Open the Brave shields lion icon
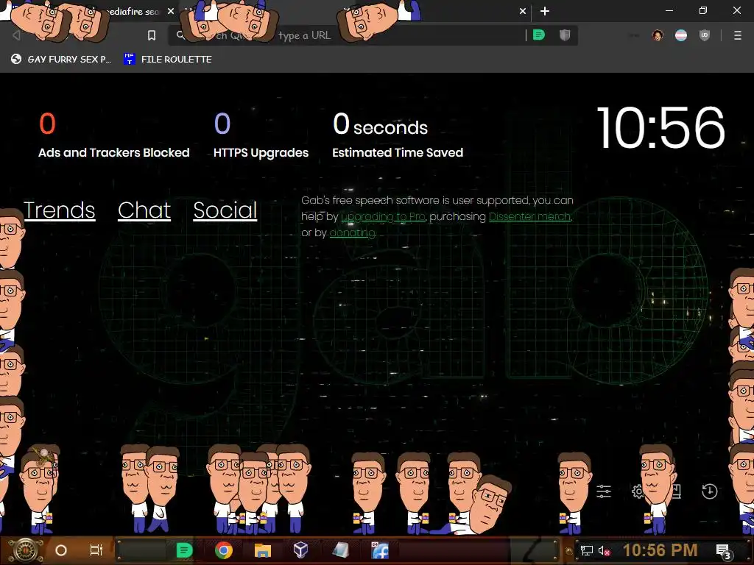This screenshot has height=565, width=754. pos(565,35)
